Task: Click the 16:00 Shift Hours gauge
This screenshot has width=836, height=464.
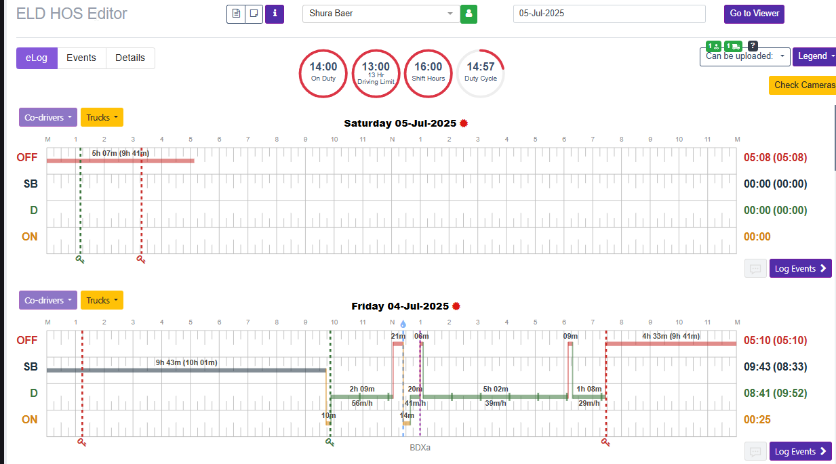Action: [x=428, y=73]
